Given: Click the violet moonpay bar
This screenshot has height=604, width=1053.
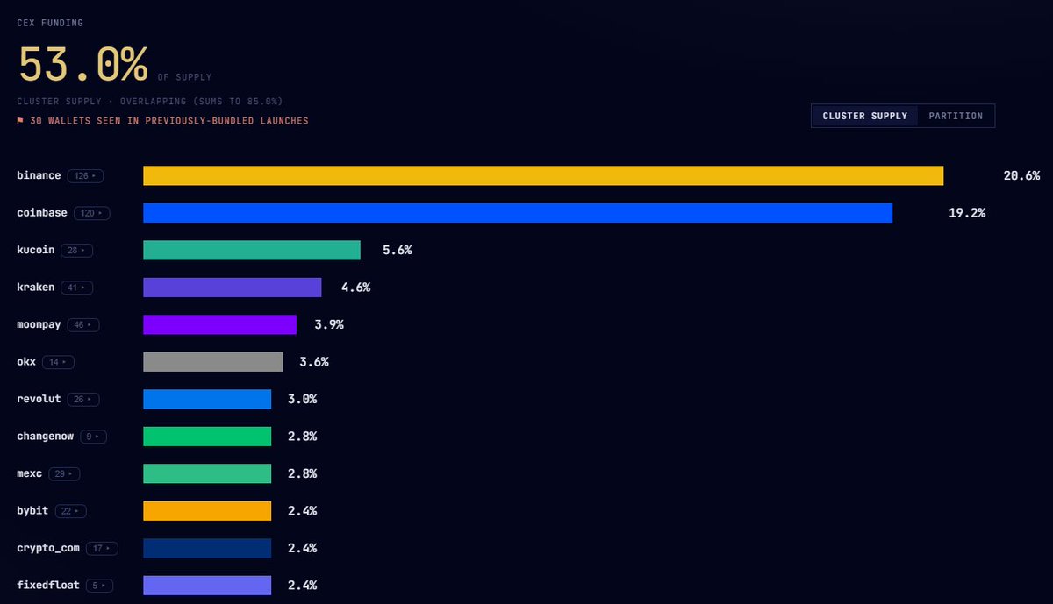Looking at the screenshot, I should click(219, 324).
